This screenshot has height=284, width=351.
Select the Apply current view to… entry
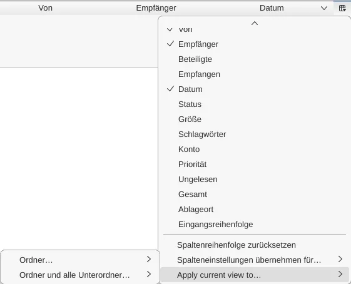pyautogui.click(x=255, y=275)
